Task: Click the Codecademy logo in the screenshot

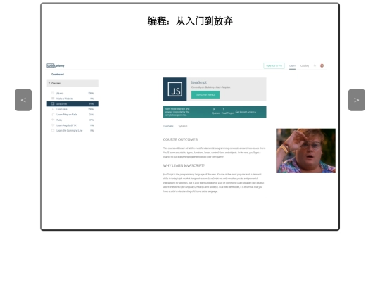Action: (56, 65)
